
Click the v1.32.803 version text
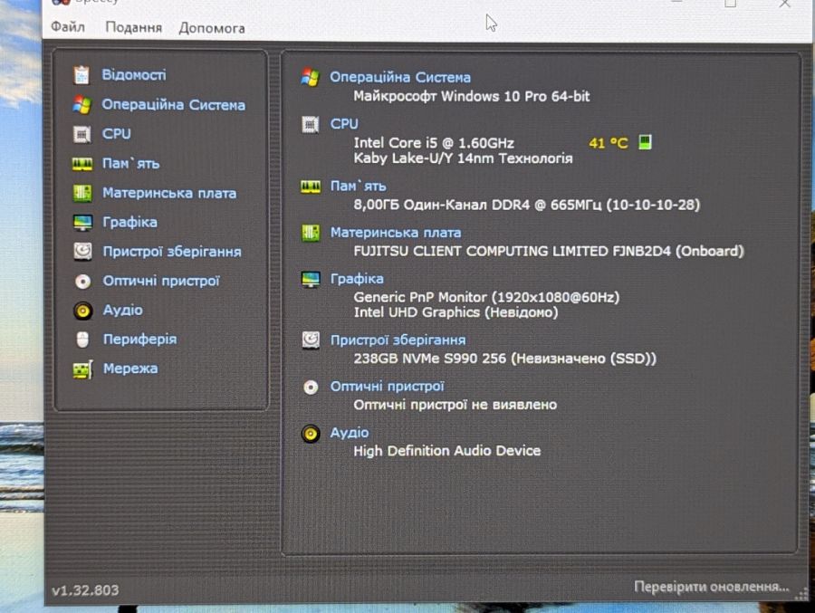point(85,590)
